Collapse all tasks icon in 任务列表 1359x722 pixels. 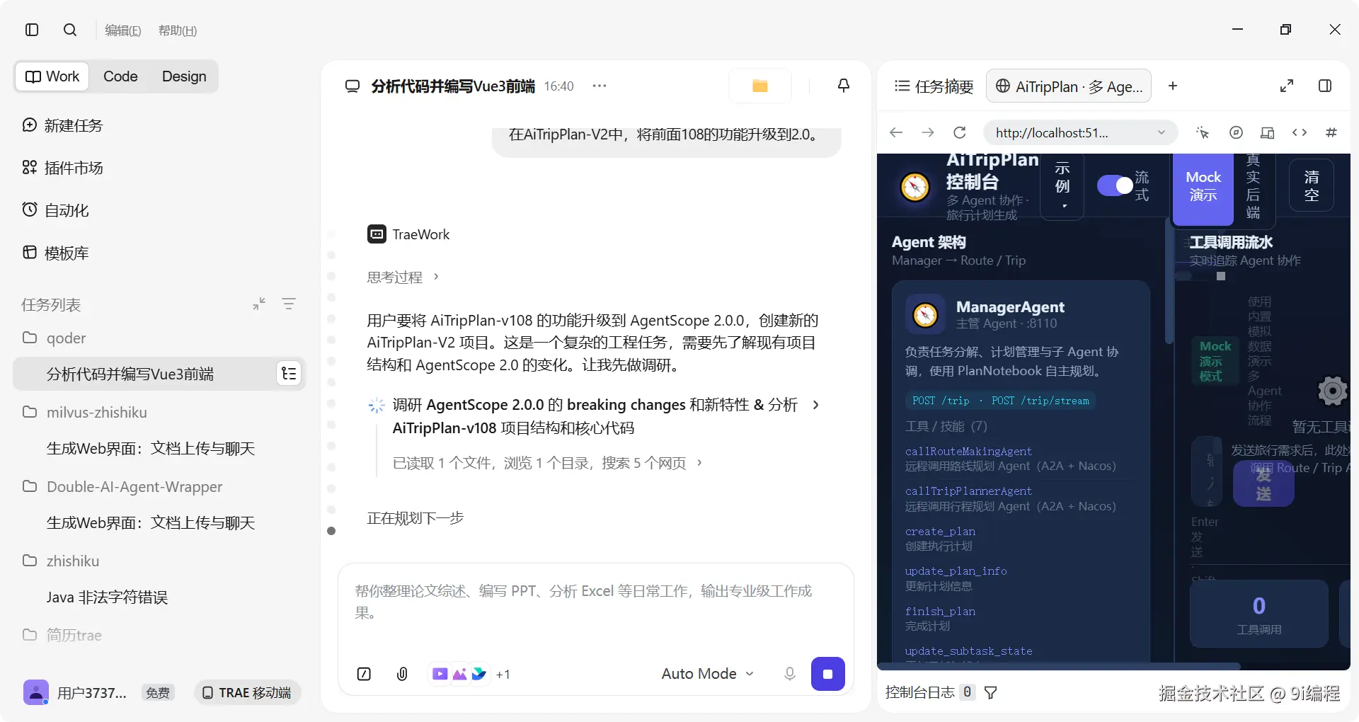click(259, 304)
